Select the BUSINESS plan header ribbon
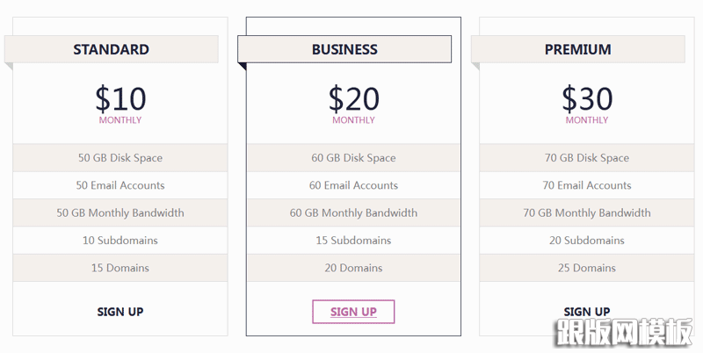This screenshot has height=353, width=703. tap(344, 49)
